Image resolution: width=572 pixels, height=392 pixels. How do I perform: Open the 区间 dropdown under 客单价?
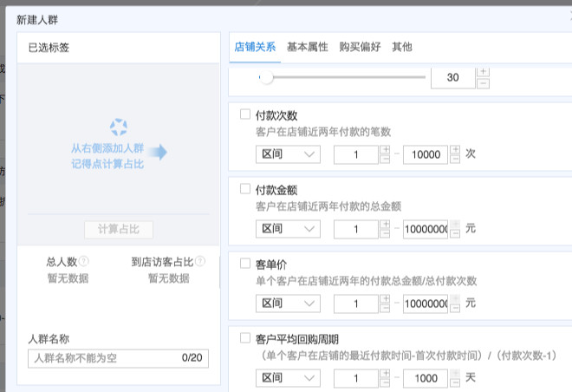click(x=289, y=304)
